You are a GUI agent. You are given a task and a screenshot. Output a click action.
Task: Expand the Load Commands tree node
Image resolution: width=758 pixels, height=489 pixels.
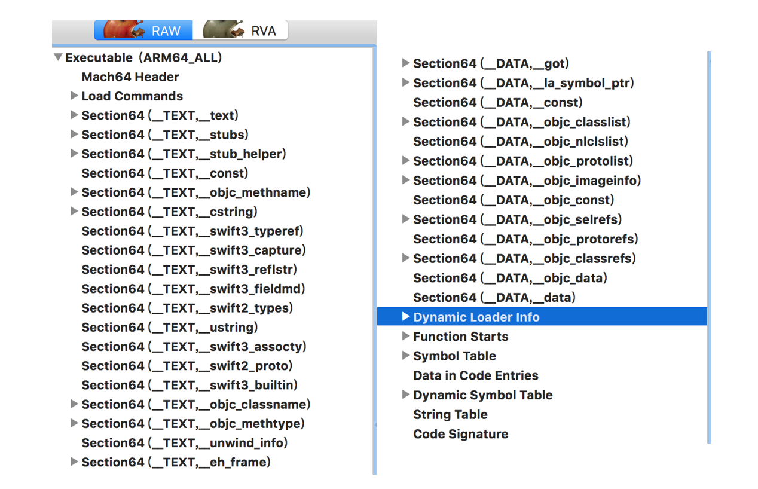coord(74,96)
